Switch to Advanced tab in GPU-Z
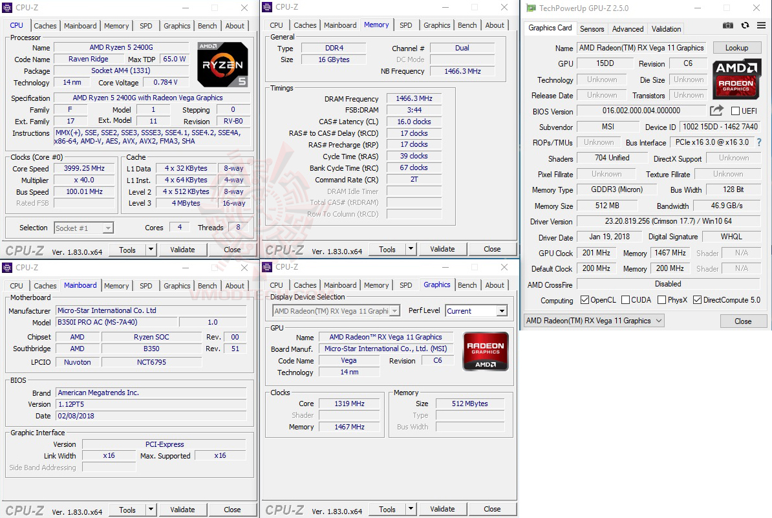The width and height of the screenshot is (772, 518). pos(628,28)
